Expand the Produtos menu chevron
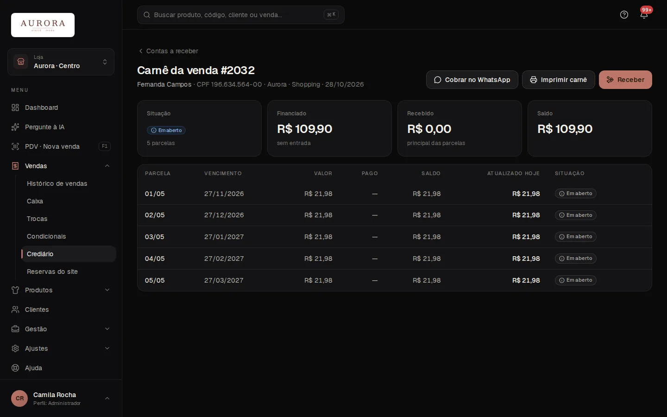Viewport: 667px width, 417px height. click(x=107, y=290)
